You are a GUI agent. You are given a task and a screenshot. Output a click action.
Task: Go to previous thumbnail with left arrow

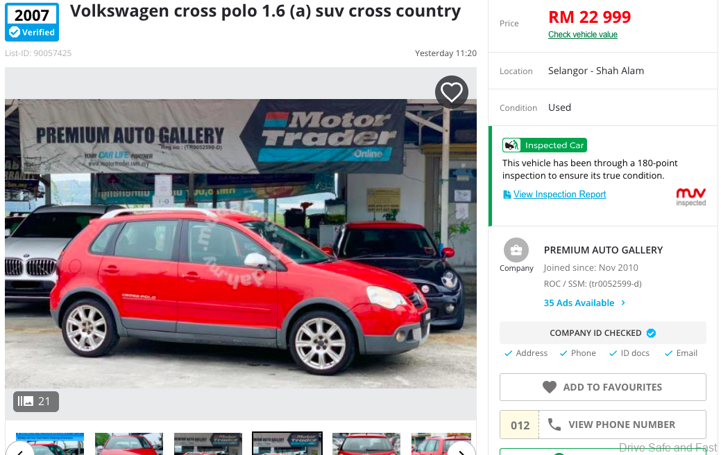click(20, 450)
